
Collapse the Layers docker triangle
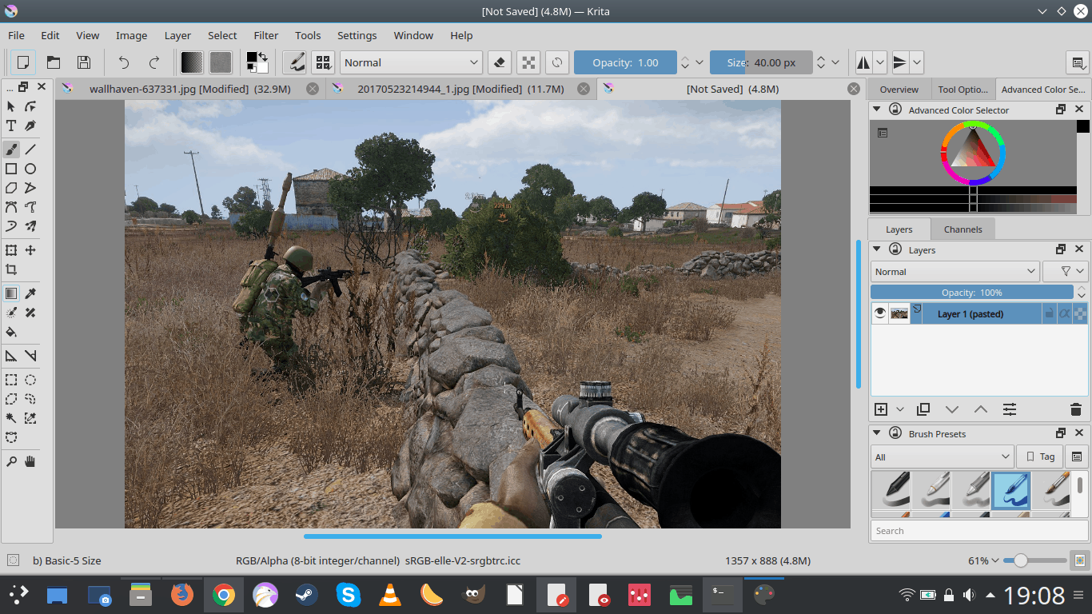pos(877,249)
